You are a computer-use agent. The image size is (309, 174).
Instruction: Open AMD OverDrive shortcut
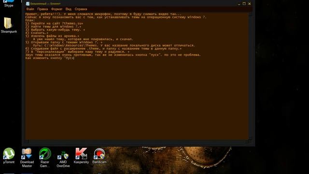click(x=63, y=159)
